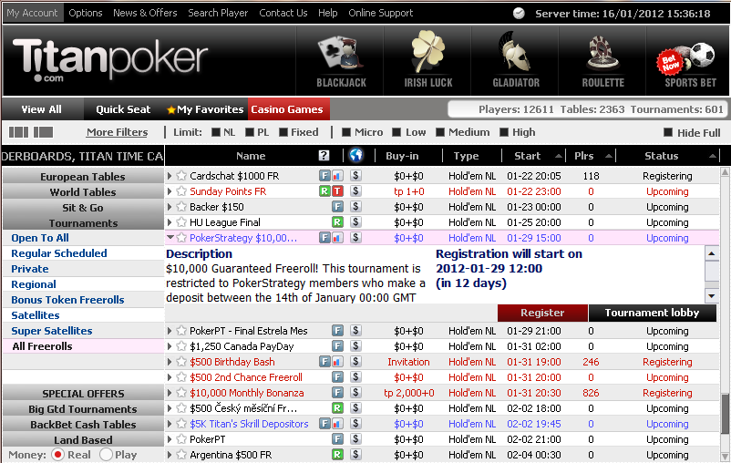Click chart icon in $500 Birthday Bash row
The image size is (731, 463).
coord(337,362)
